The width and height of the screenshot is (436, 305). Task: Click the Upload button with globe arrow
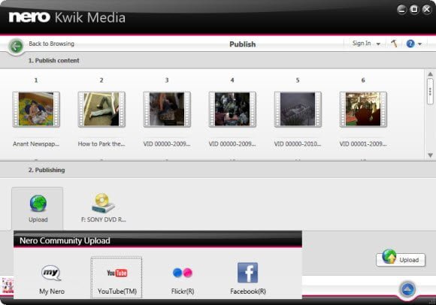[401, 259]
